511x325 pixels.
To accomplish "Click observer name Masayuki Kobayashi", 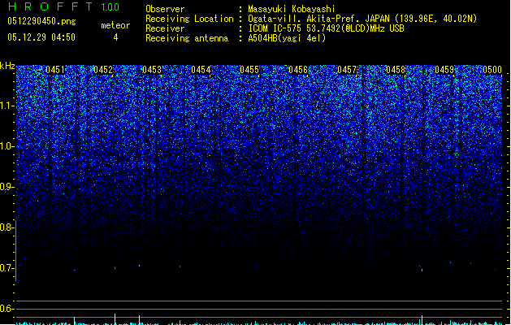I will coord(292,9).
